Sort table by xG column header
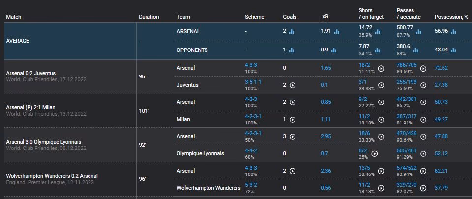Screen dimensions: 472x199 click(325, 17)
